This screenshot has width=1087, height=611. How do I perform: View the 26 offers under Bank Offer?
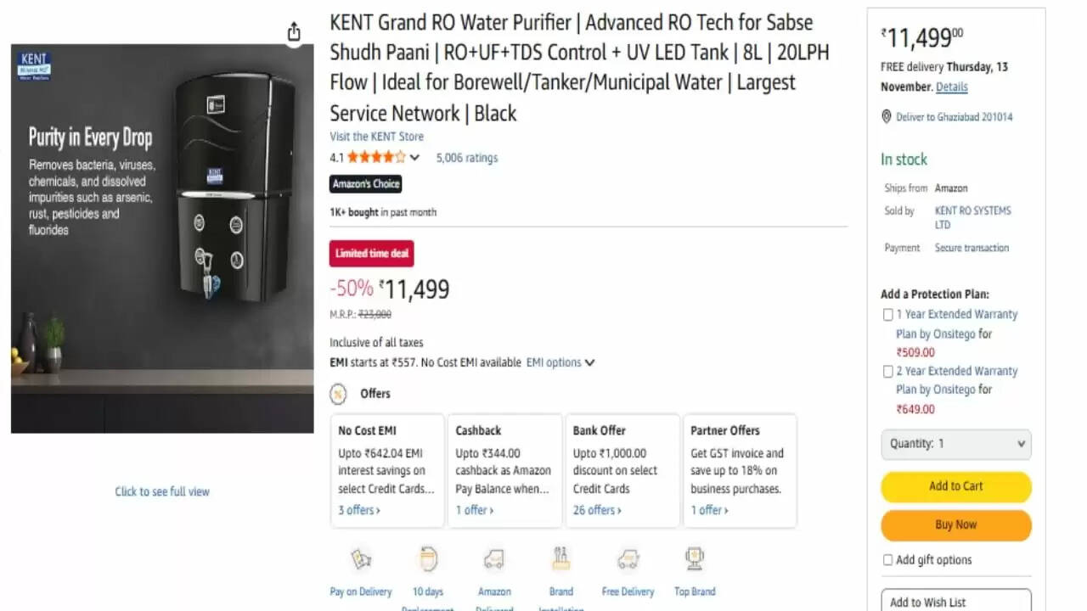point(596,510)
